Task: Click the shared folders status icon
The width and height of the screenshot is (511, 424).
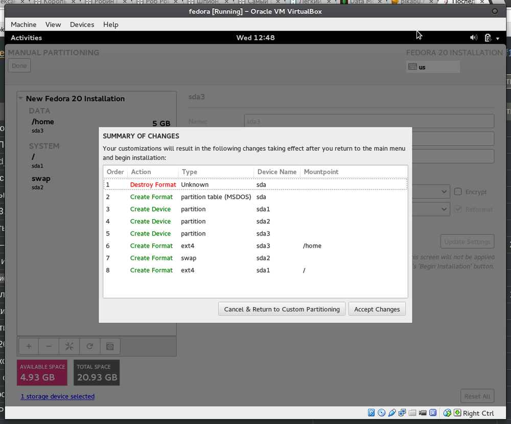Action: [x=412, y=413]
